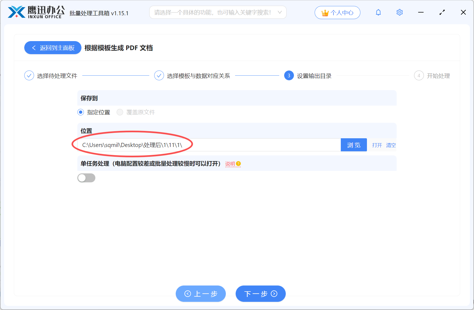The height and width of the screenshot is (310, 474).
Task: Open the function search dropdown
Action: [215, 12]
